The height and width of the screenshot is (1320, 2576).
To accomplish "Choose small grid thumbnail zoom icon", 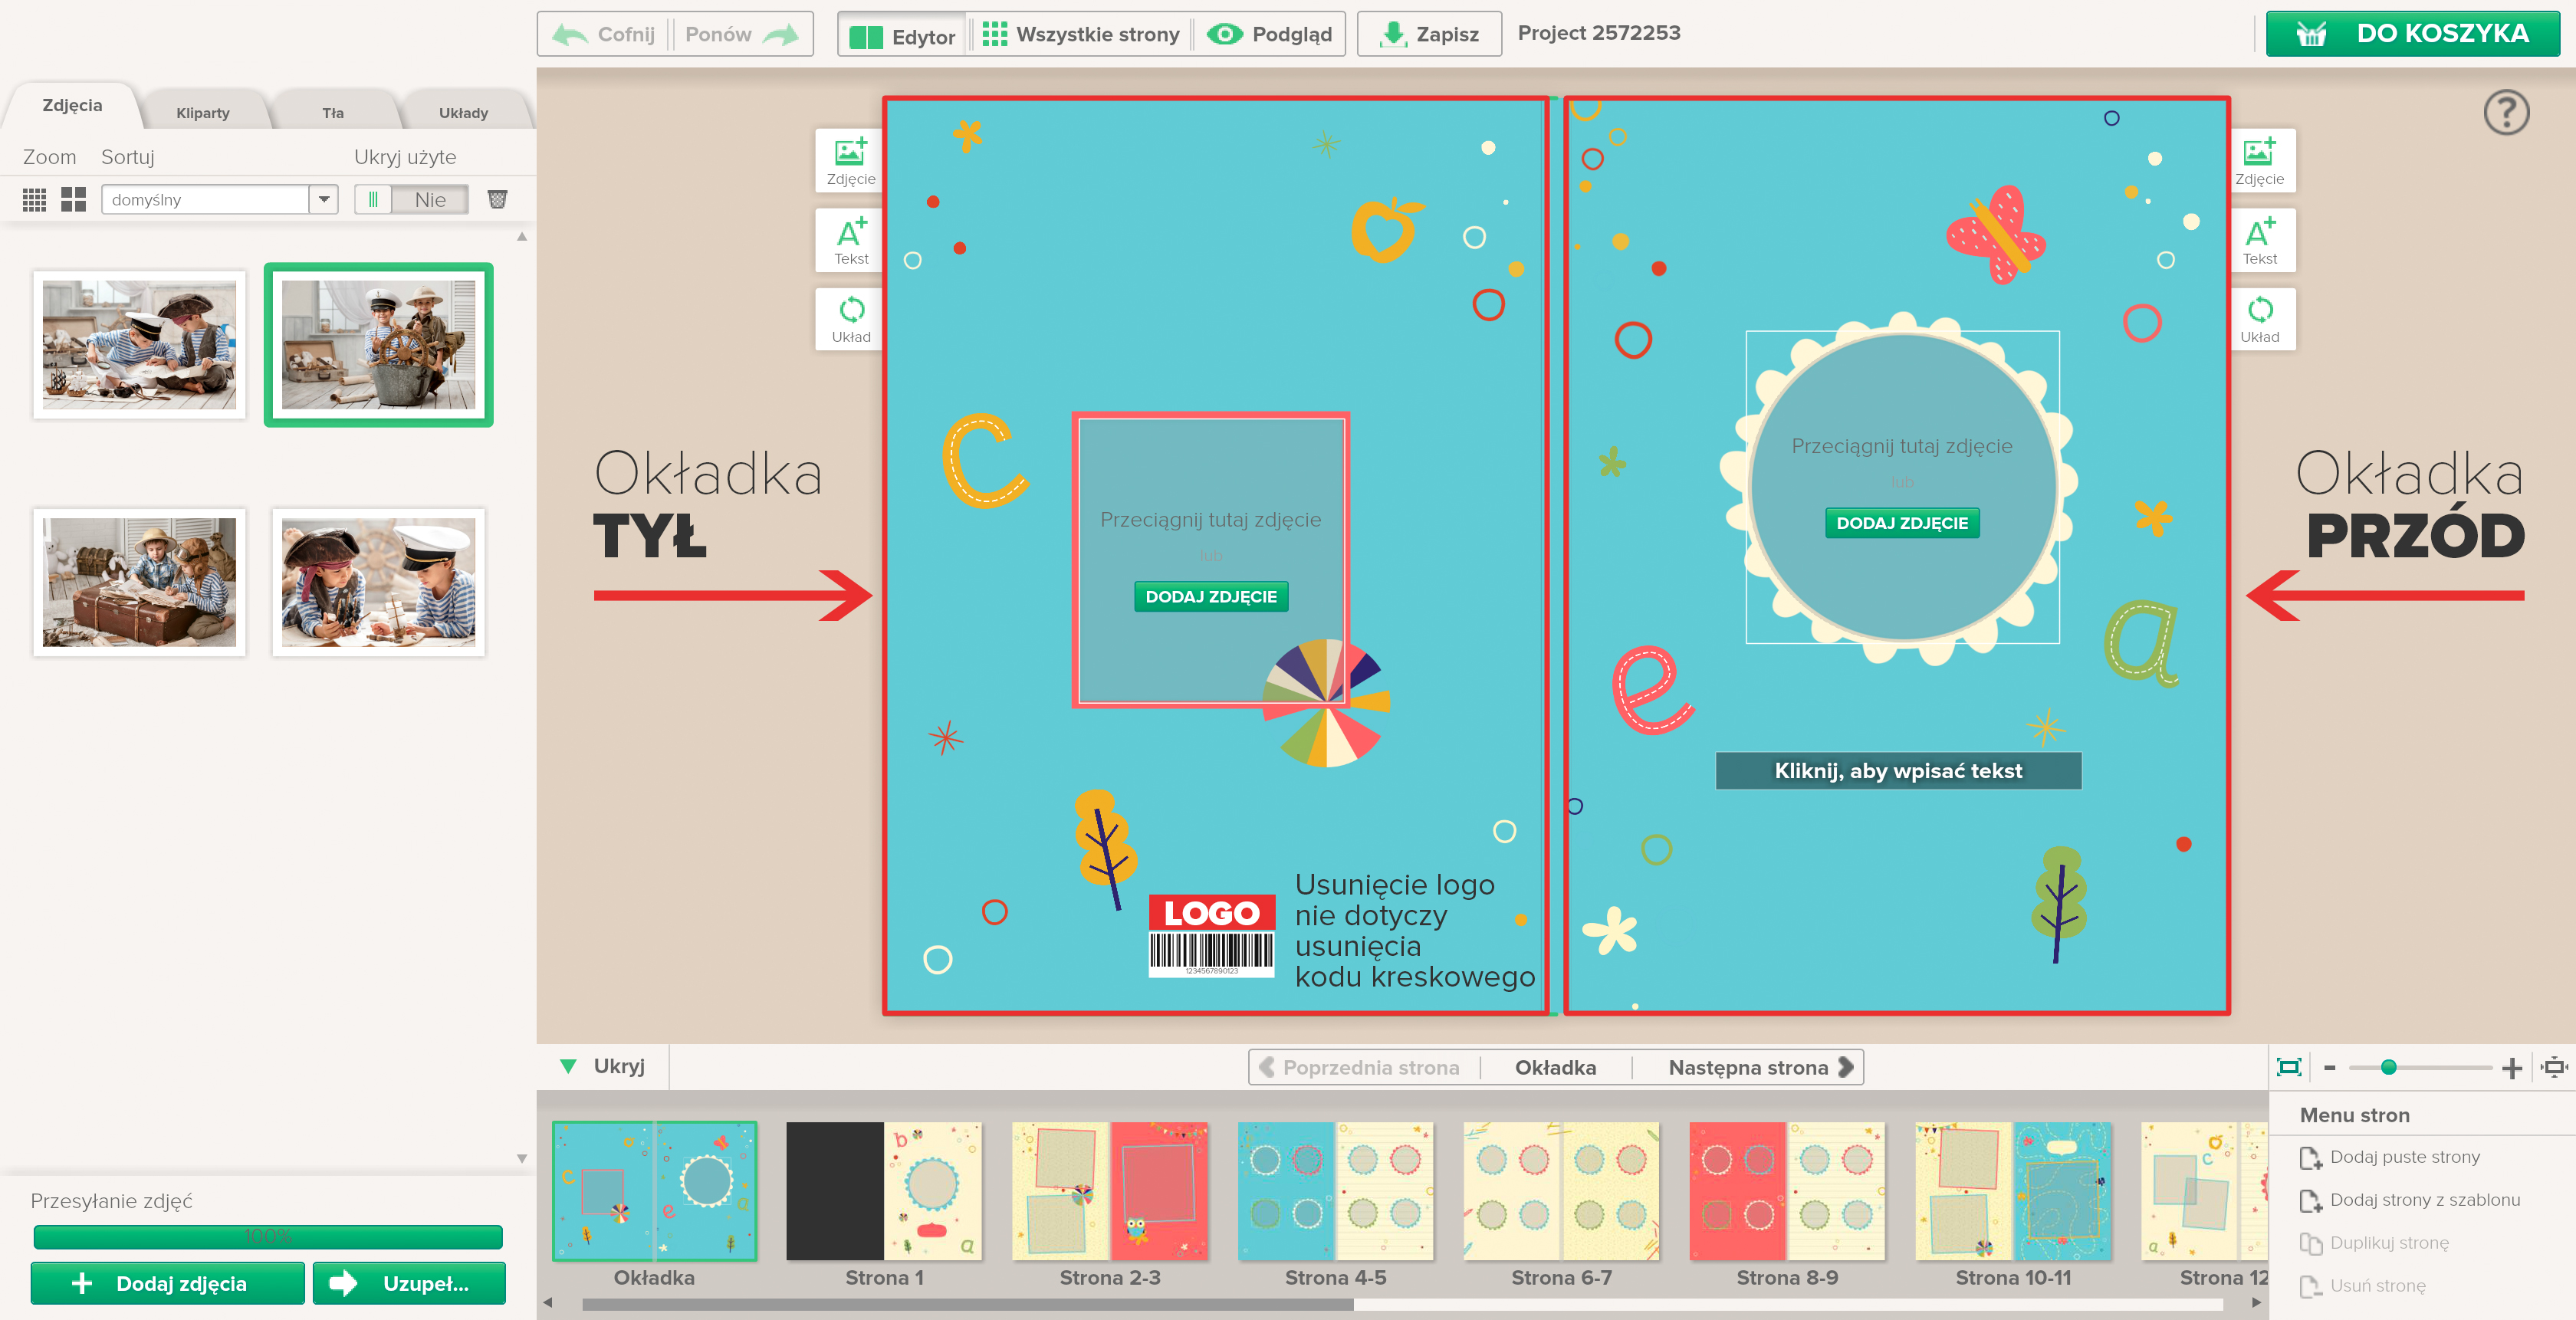I will [x=34, y=199].
